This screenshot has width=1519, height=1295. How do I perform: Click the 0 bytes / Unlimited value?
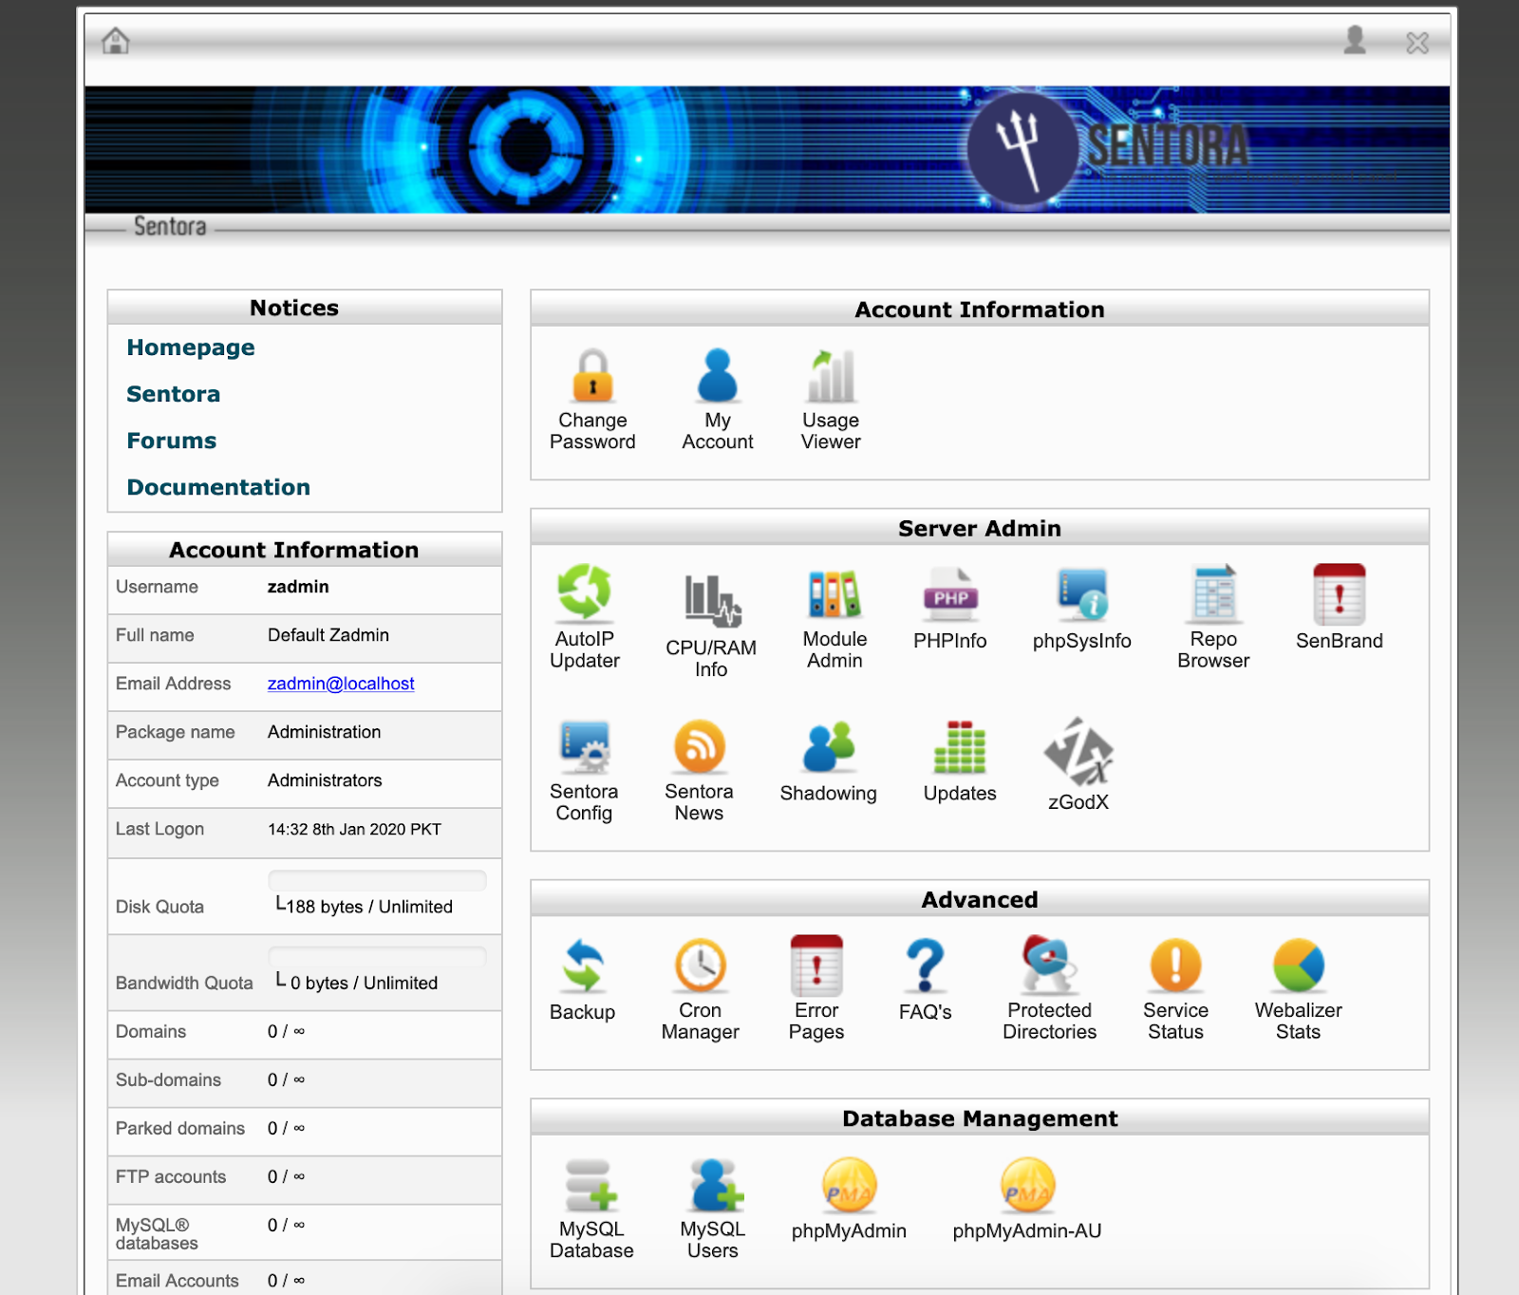click(364, 983)
